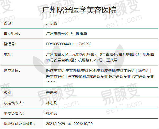
Task: Click the hospital title 广州曙光医学美容医院
Action: click(79, 10)
